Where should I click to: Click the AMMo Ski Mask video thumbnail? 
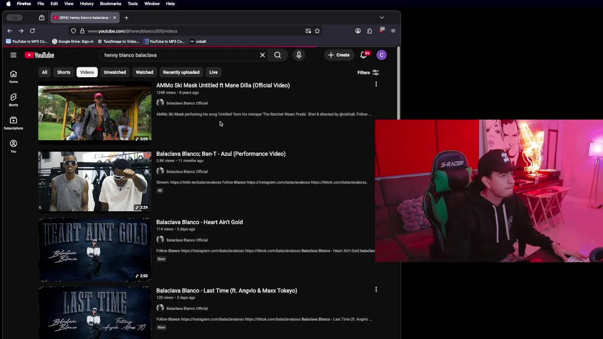click(95, 113)
